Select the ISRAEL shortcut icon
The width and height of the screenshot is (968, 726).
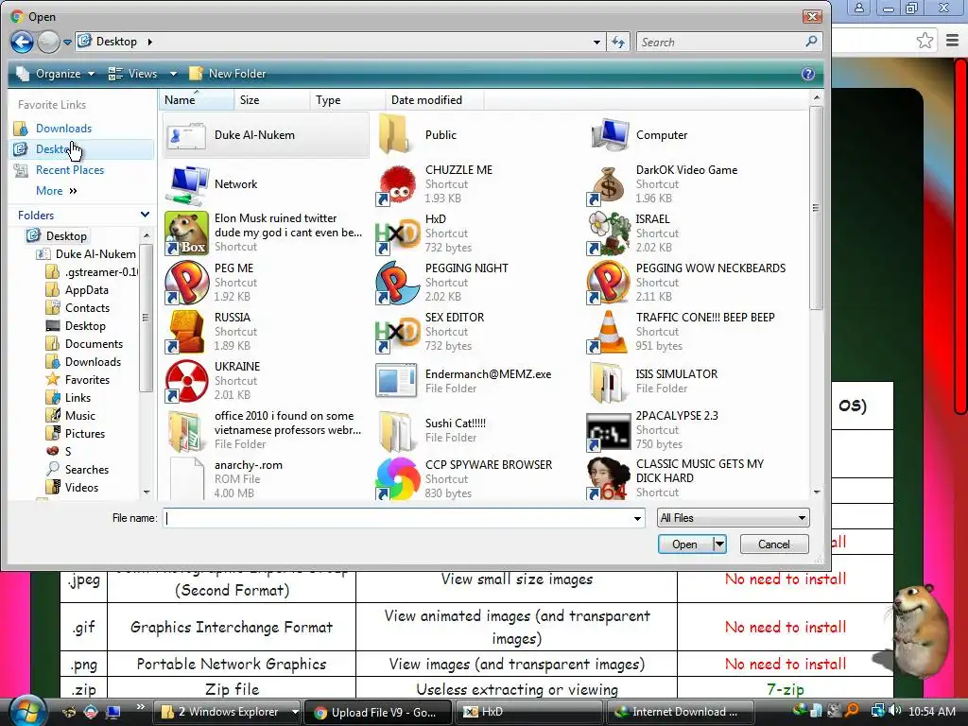pos(608,233)
